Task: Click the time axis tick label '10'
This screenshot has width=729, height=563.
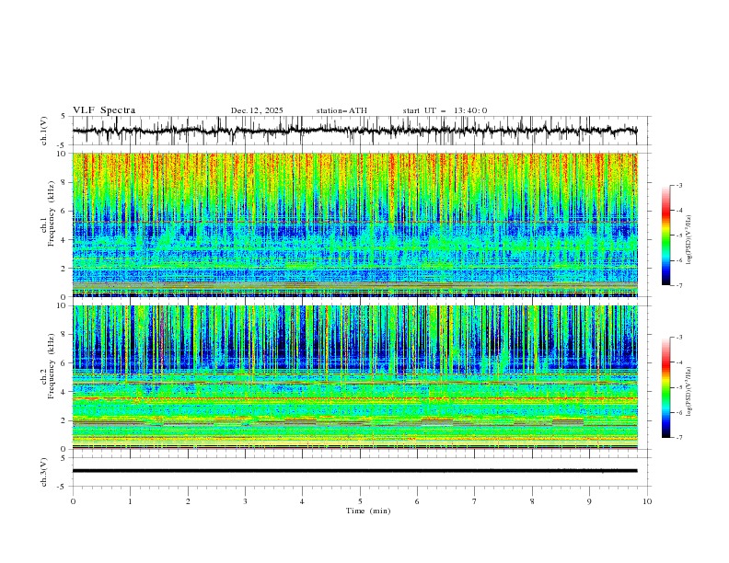Action: coord(647,501)
